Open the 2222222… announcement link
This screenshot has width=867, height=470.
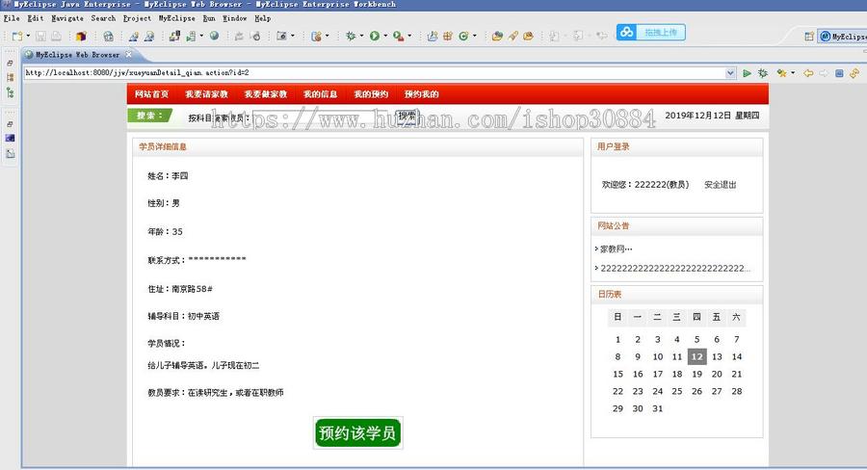pos(675,268)
